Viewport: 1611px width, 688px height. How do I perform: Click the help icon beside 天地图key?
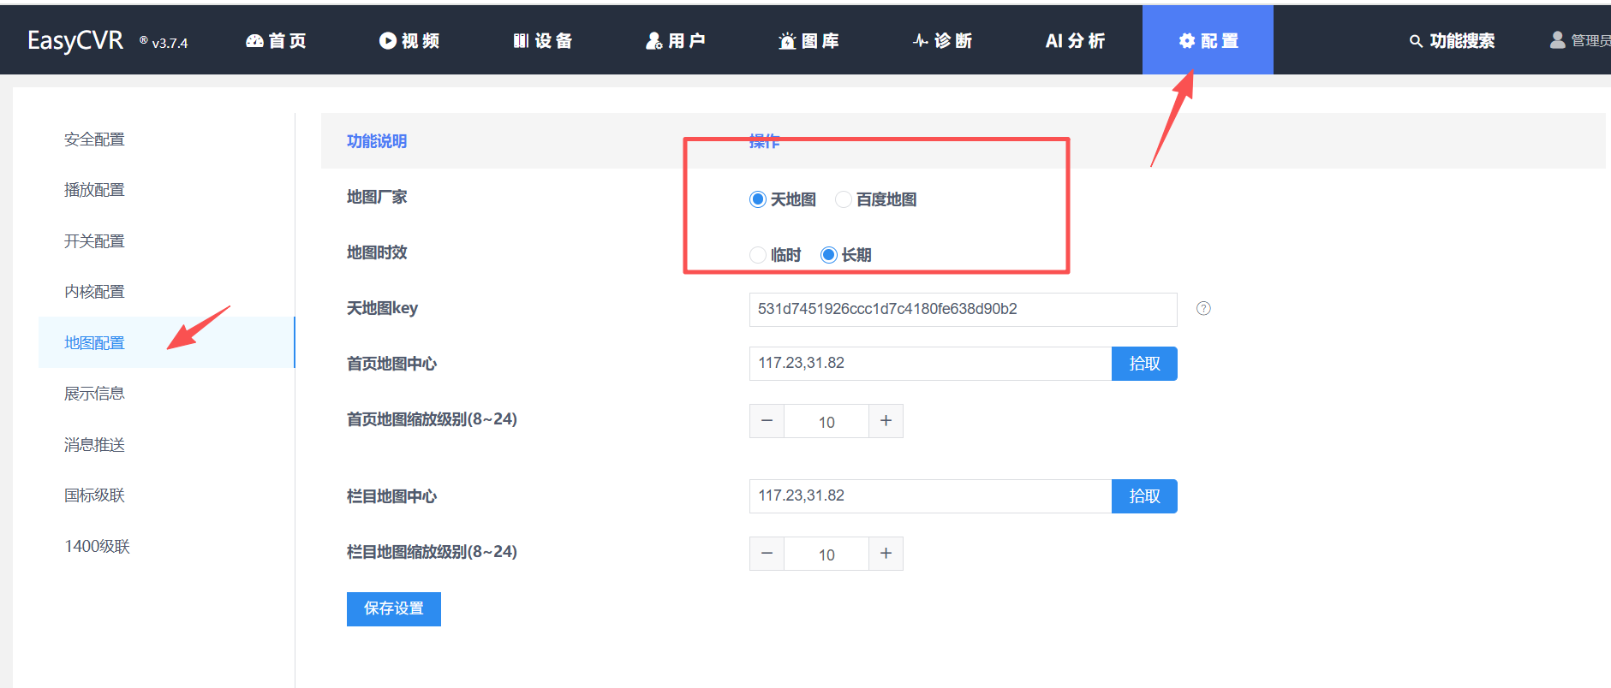(1203, 309)
